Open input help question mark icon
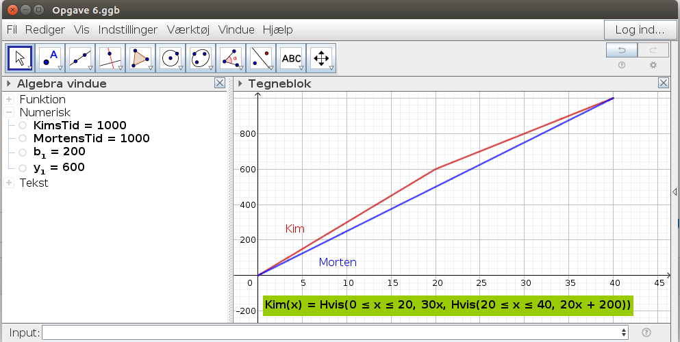The height and width of the screenshot is (342, 680). tap(646, 332)
